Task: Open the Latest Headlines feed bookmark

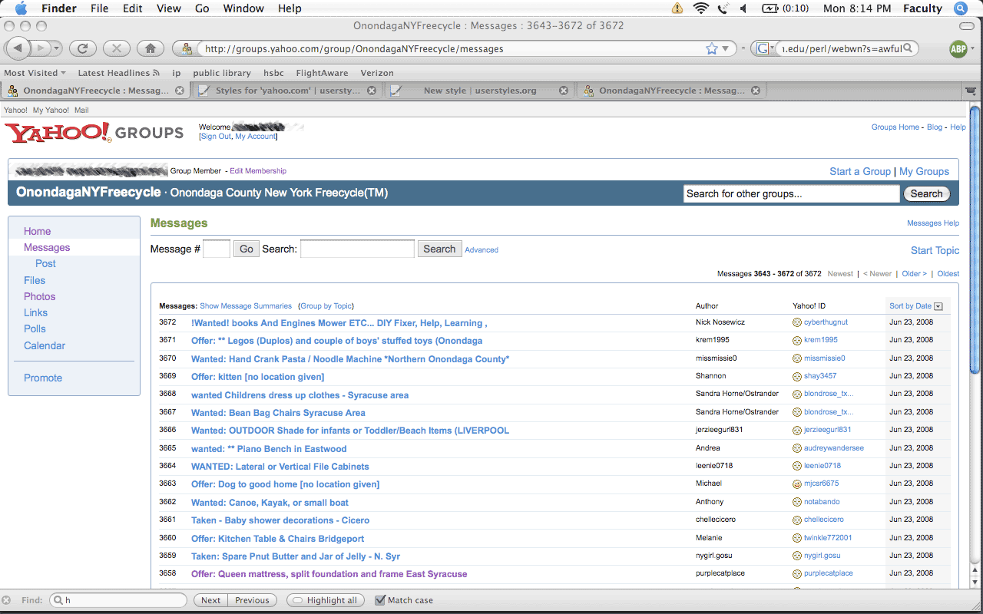Action: tap(118, 73)
